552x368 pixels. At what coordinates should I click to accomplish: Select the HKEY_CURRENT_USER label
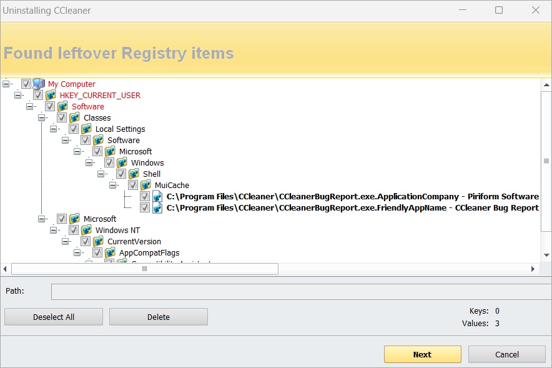point(100,96)
